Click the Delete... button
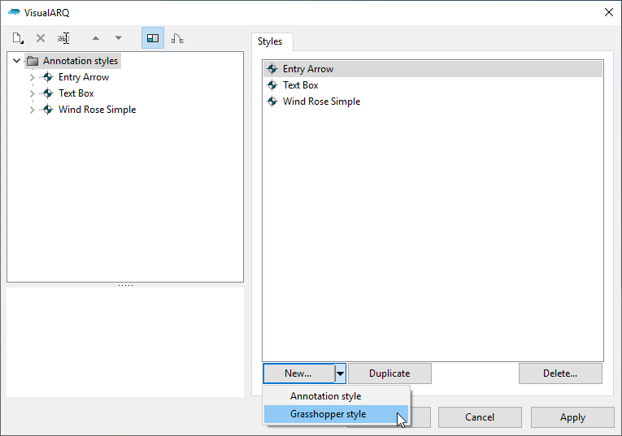This screenshot has width=622, height=436. 560,373
